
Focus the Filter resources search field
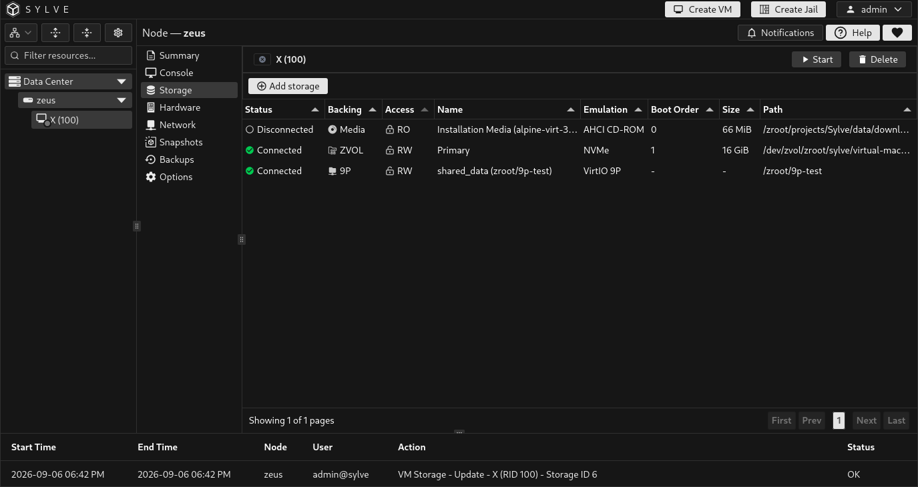click(x=68, y=55)
